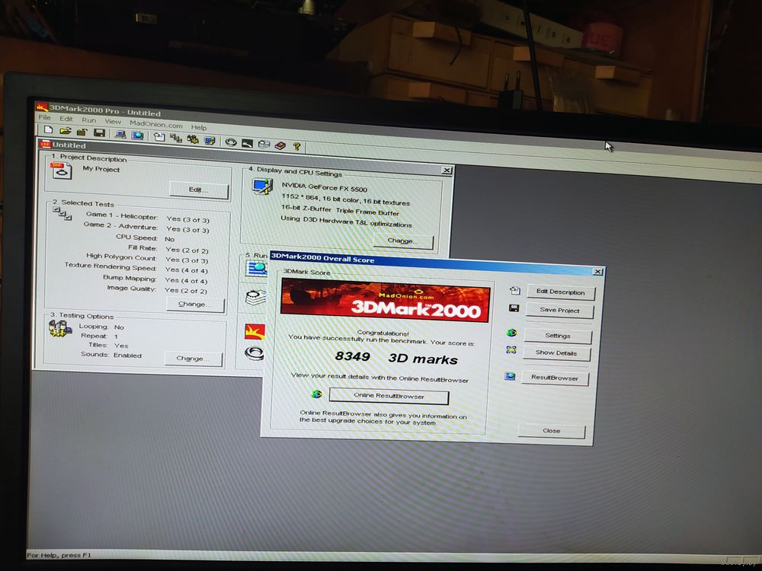Click the High Polygon Count row
Screen dimensions: 762x571
pyautogui.click(x=147, y=258)
